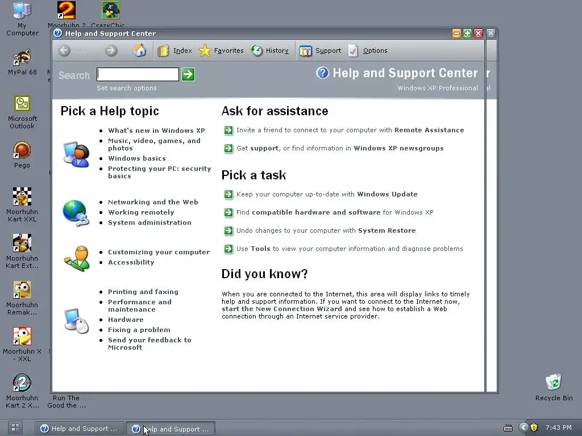
Task: Go back using the Back arrow
Action: (64, 51)
